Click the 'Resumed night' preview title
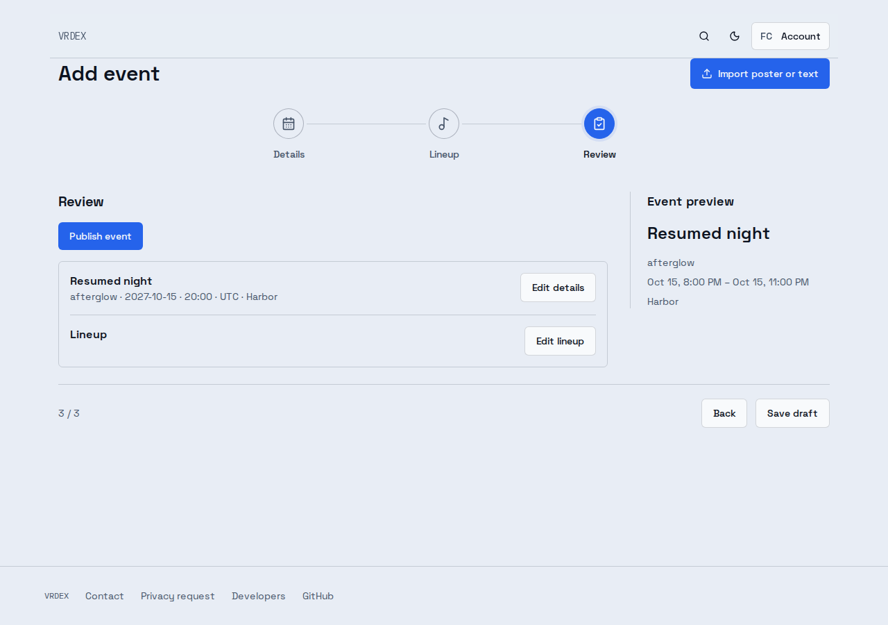Viewport: 888px width, 625px height. pyautogui.click(x=708, y=233)
